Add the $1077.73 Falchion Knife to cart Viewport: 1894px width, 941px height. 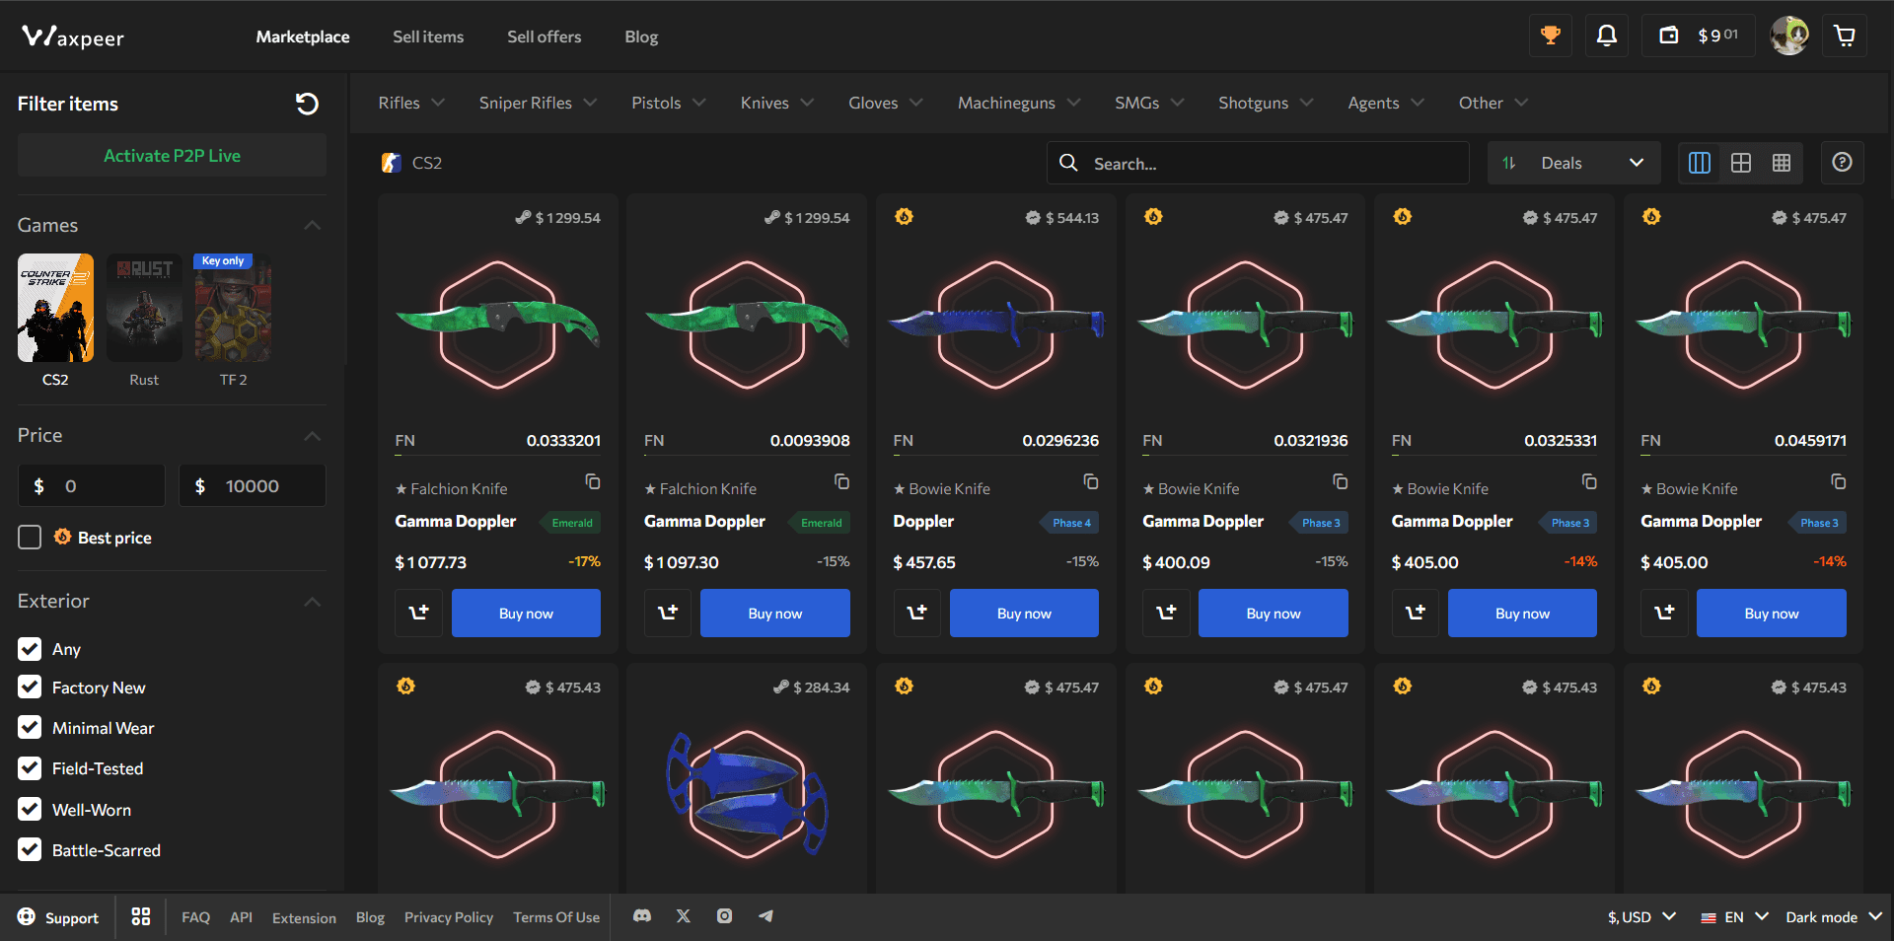419,613
